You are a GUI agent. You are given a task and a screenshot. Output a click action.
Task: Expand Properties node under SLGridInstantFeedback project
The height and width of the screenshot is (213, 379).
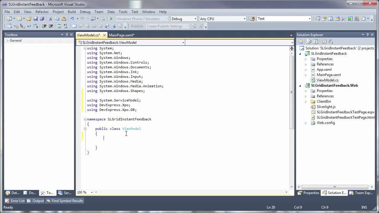pyautogui.click(x=306, y=59)
